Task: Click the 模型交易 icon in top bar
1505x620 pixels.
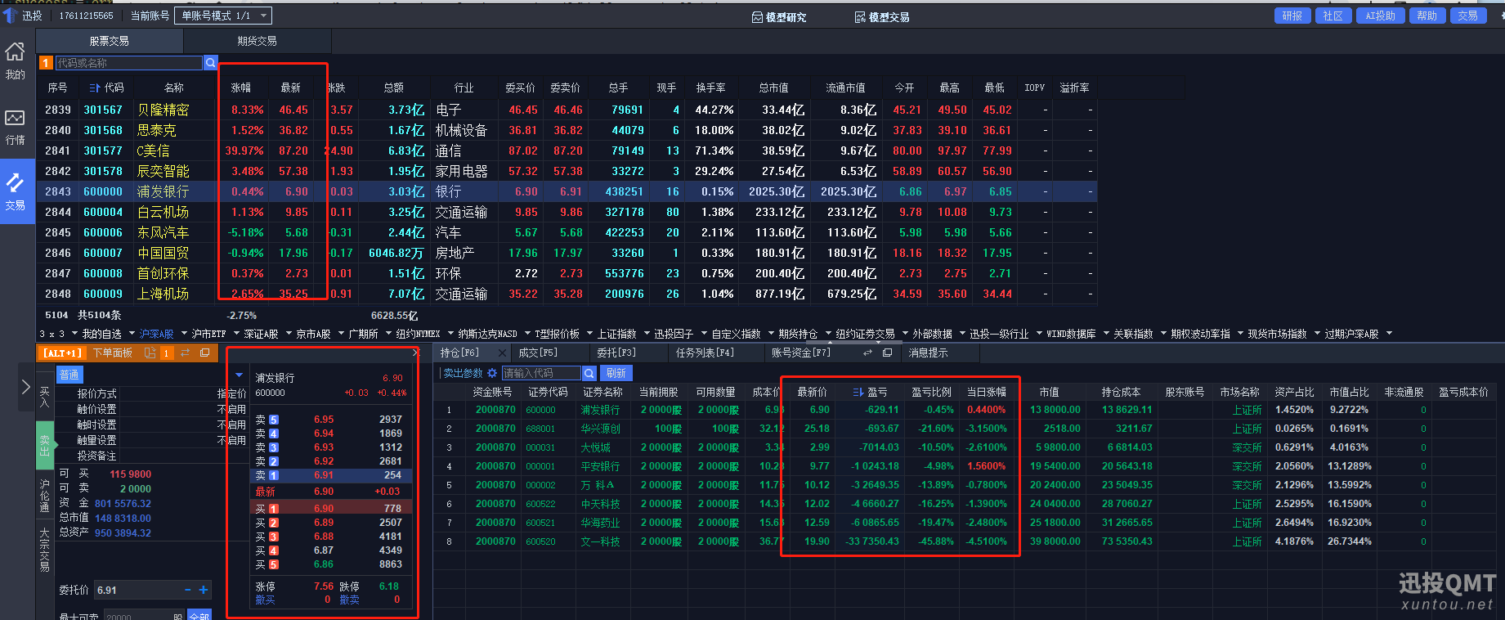Action: [860, 17]
